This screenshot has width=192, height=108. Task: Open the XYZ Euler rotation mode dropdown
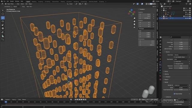pos(147,29)
